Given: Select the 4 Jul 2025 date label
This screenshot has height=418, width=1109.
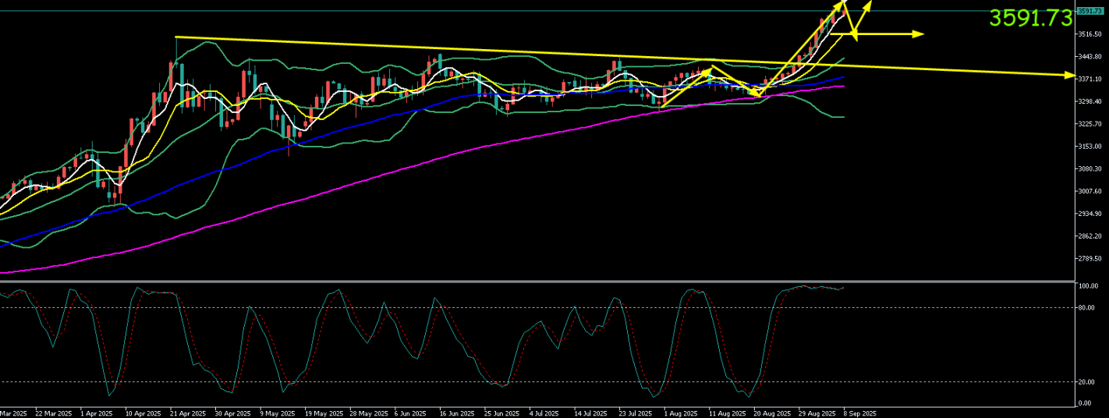Looking at the screenshot, I should pos(544,413).
